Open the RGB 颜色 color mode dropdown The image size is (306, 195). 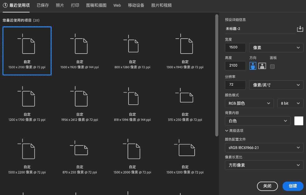click(250, 103)
